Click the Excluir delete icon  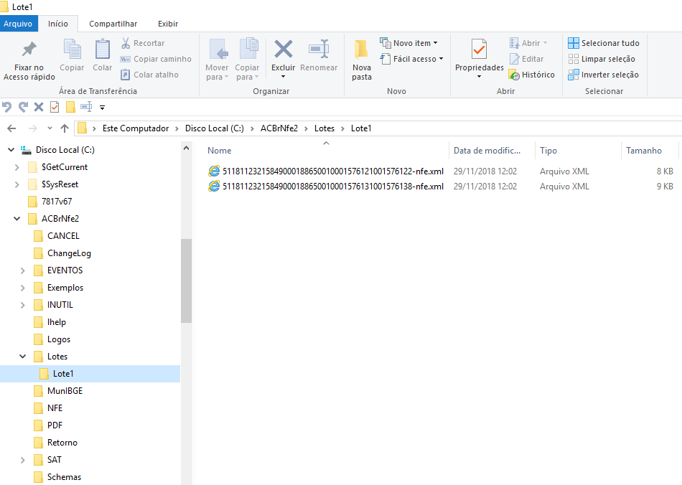tap(283, 50)
